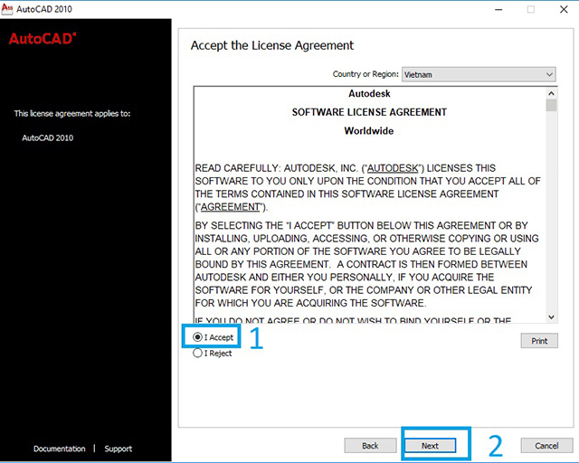Click the AGREEMENT underlined term in license

pos(231,207)
